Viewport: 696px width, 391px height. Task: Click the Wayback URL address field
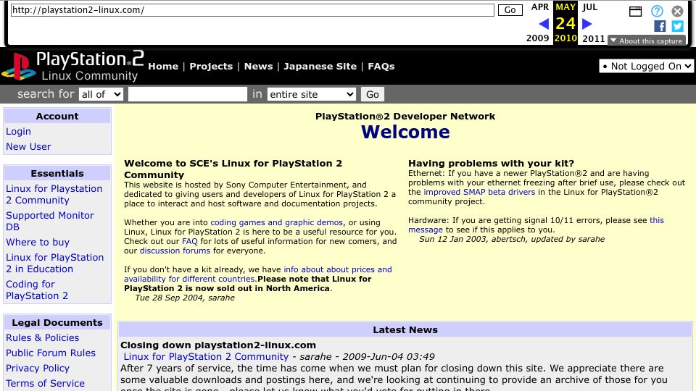pos(252,9)
